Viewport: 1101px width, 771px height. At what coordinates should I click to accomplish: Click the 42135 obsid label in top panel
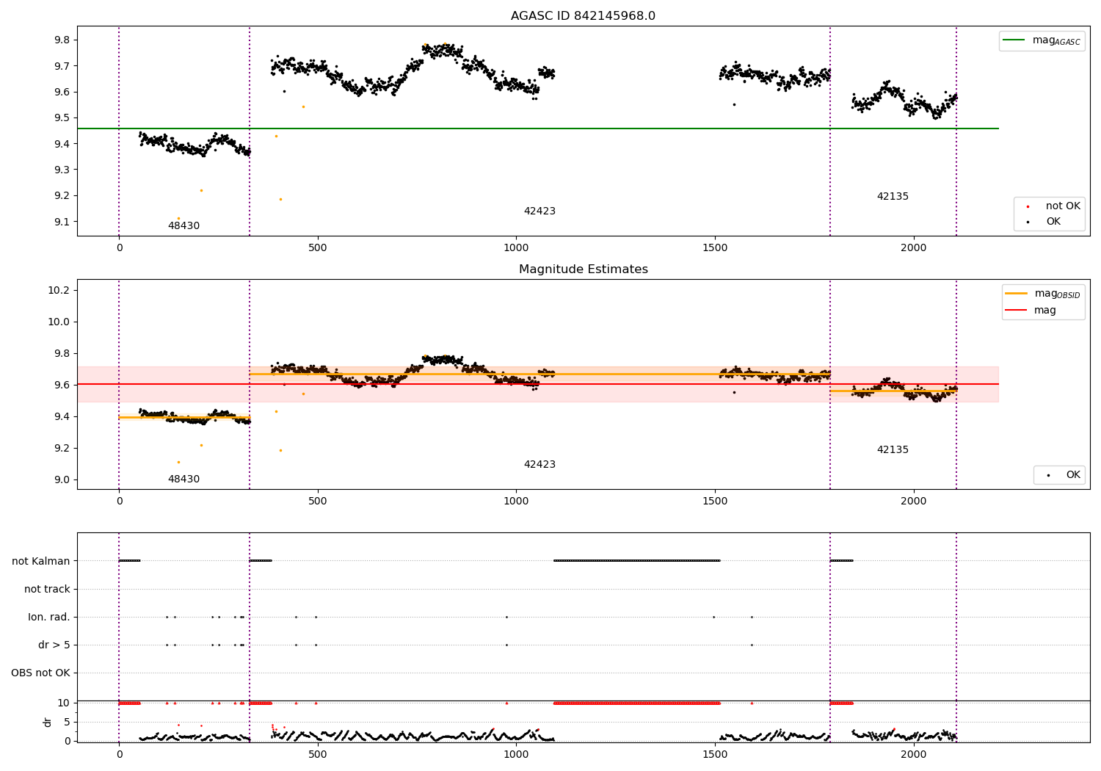point(893,197)
